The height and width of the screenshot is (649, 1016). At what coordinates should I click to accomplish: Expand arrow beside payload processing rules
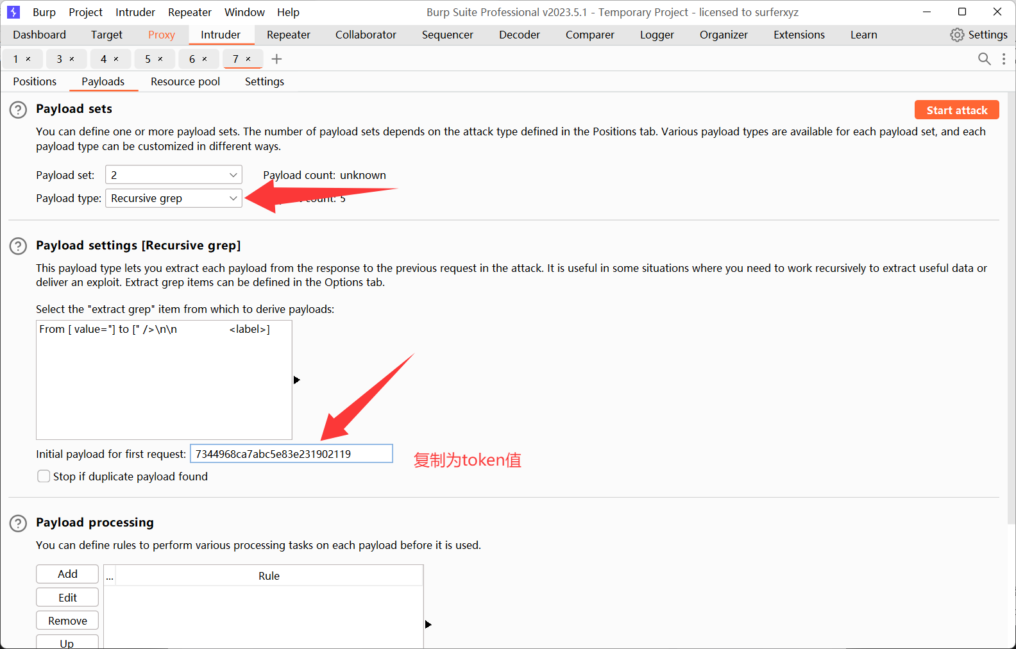click(x=428, y=624)
